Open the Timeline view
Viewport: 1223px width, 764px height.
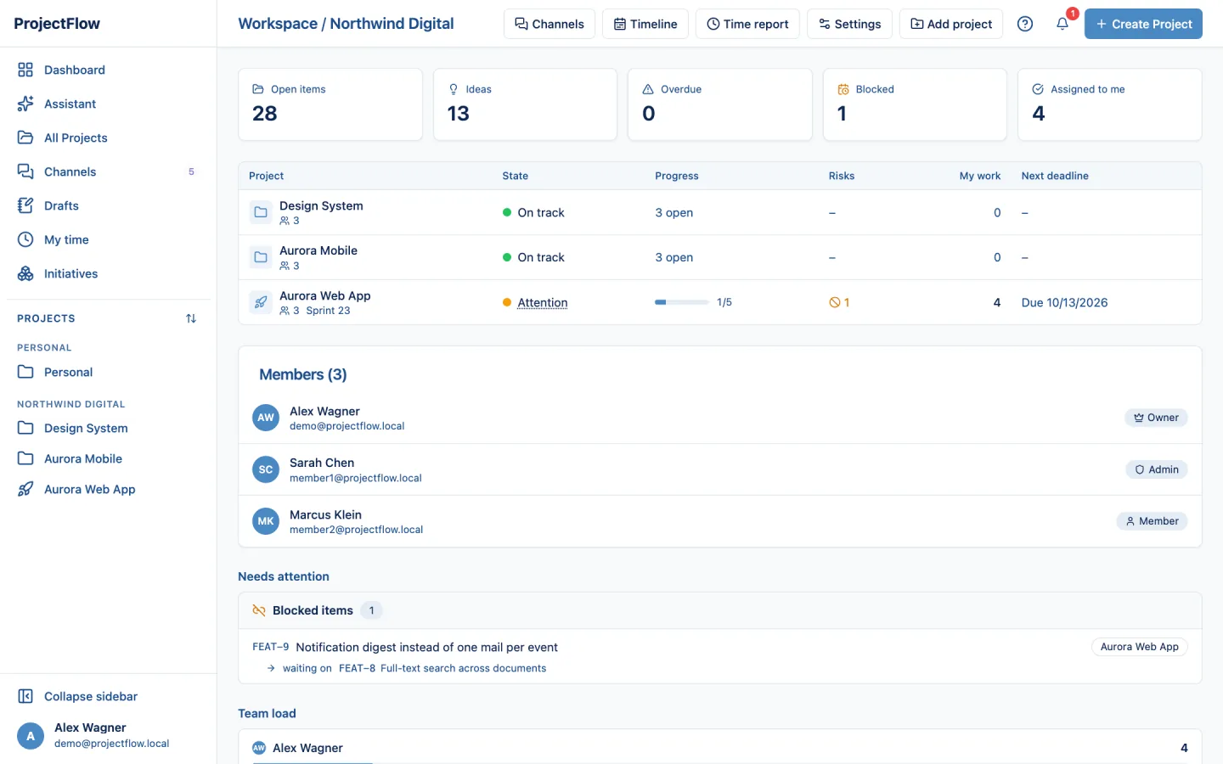point(645,24)
